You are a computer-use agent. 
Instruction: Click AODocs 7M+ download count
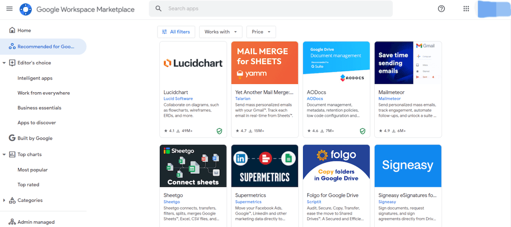pos(327,131)
